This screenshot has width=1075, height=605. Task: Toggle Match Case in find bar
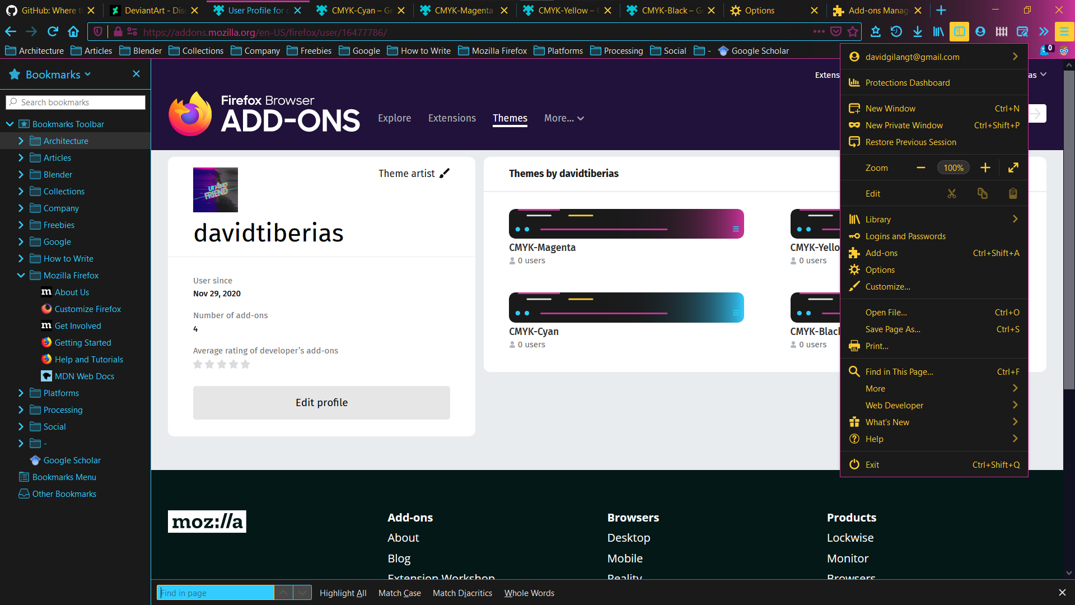(x=399, y=593)
